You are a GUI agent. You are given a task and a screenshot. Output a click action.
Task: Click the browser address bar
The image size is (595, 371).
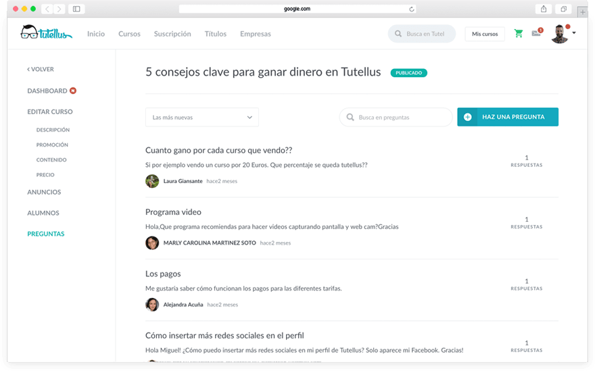pyautogui.click(x=297, y=9)
